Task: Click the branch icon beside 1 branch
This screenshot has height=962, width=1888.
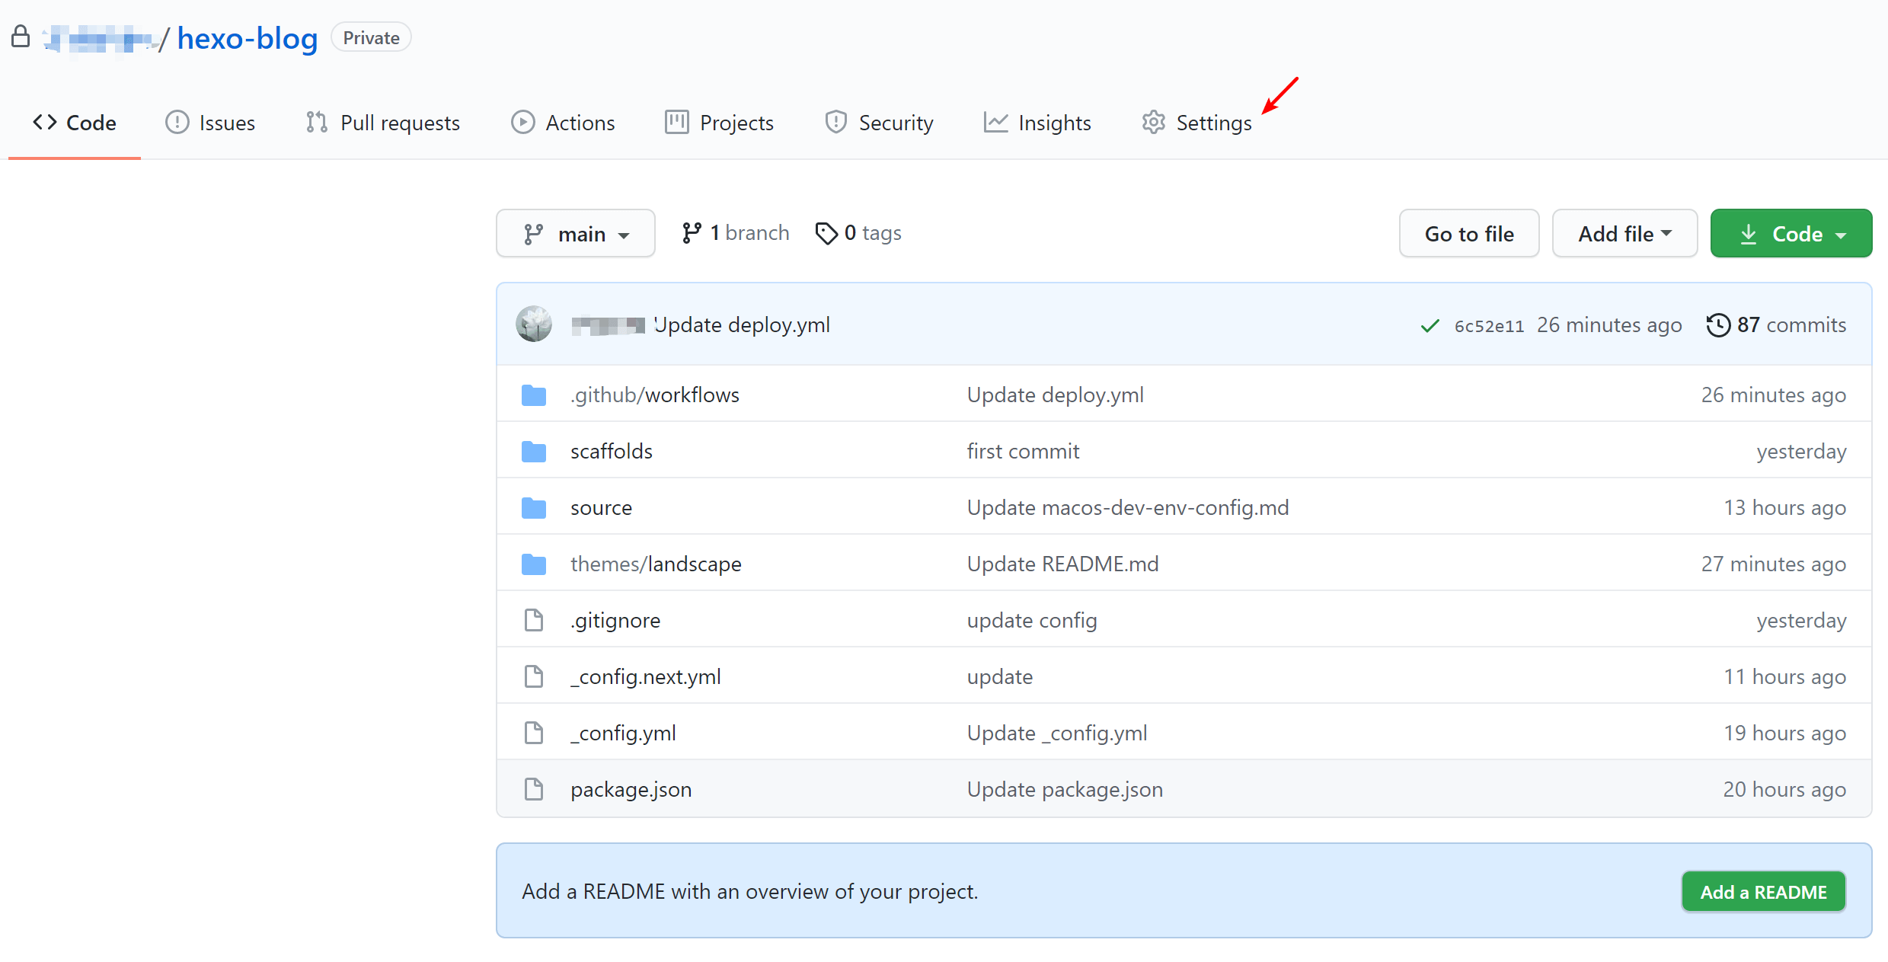Action: point(691,233)
